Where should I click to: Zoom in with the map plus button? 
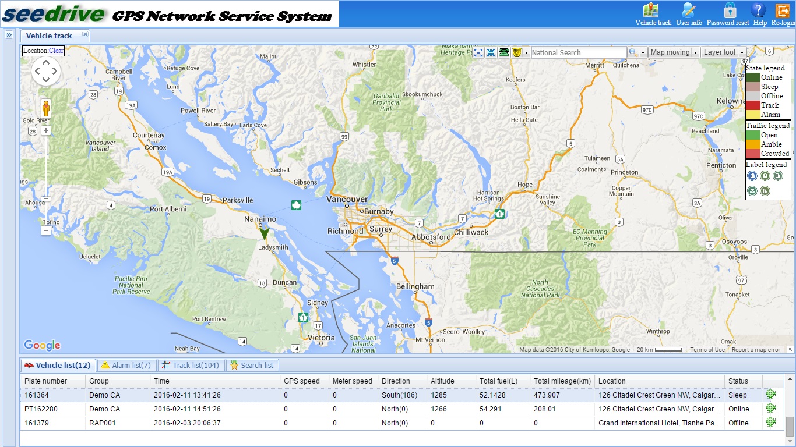click(x=46, y=130)
